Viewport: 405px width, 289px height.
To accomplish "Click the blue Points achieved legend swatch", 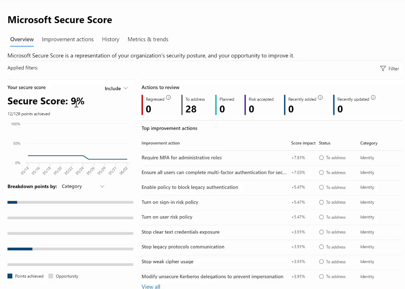I will pyautogui.click(x=10, y=276).
